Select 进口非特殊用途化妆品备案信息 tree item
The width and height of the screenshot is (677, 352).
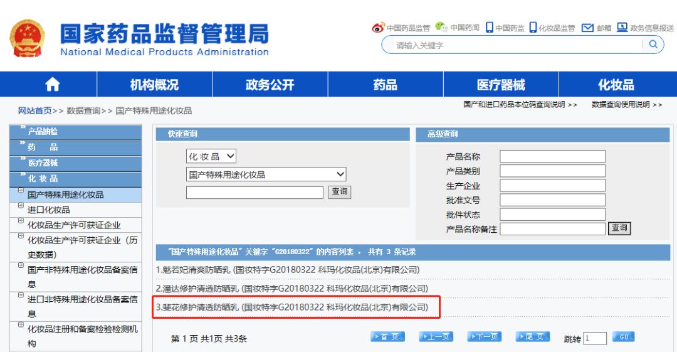pos(82,306)
